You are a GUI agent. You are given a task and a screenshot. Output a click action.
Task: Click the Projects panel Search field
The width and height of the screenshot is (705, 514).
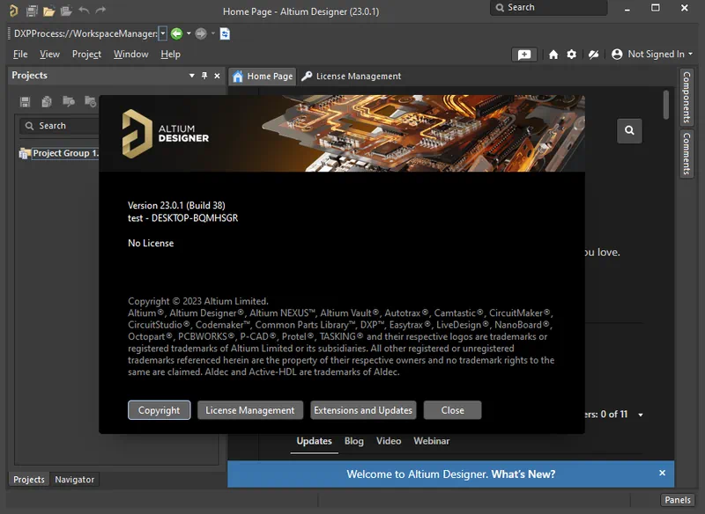coord(59,126)
